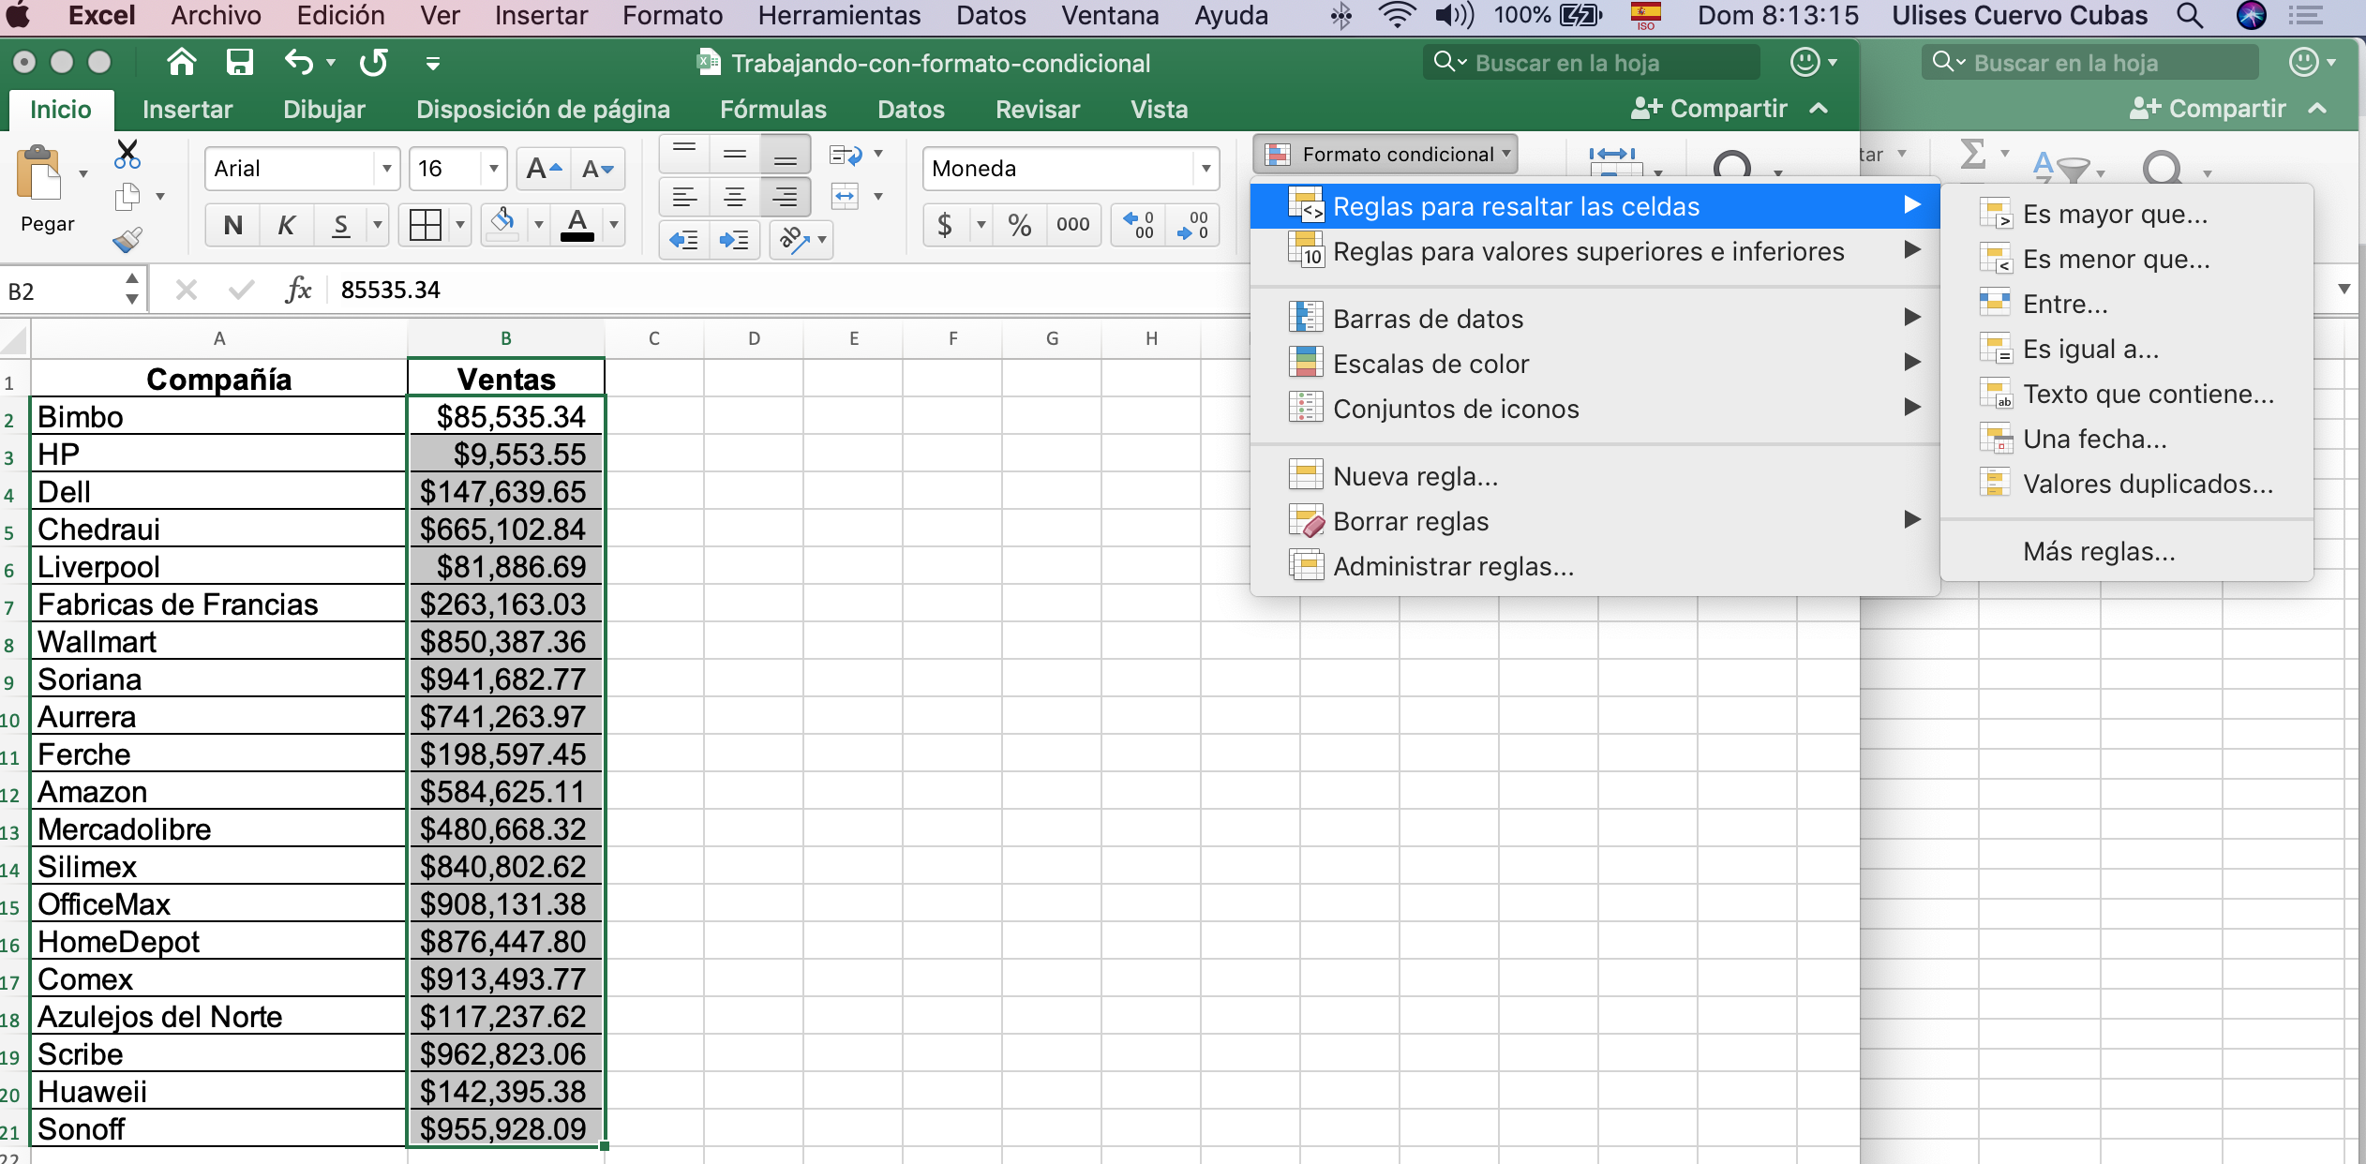This screenshot has width=2366, height=1164.
Task: Increase indent of cell content
Action: click(x=734, y=240)
